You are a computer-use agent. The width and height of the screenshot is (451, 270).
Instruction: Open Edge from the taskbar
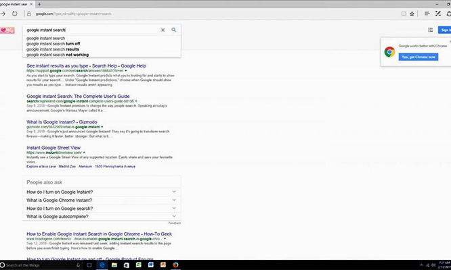point(102,265)
